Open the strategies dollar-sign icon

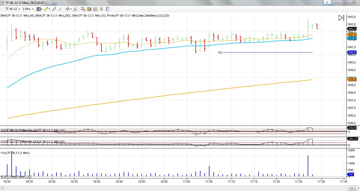[x=101, y=9]
